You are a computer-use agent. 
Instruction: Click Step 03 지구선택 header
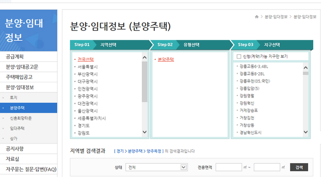pyautogui.click(x=272, y=45)
